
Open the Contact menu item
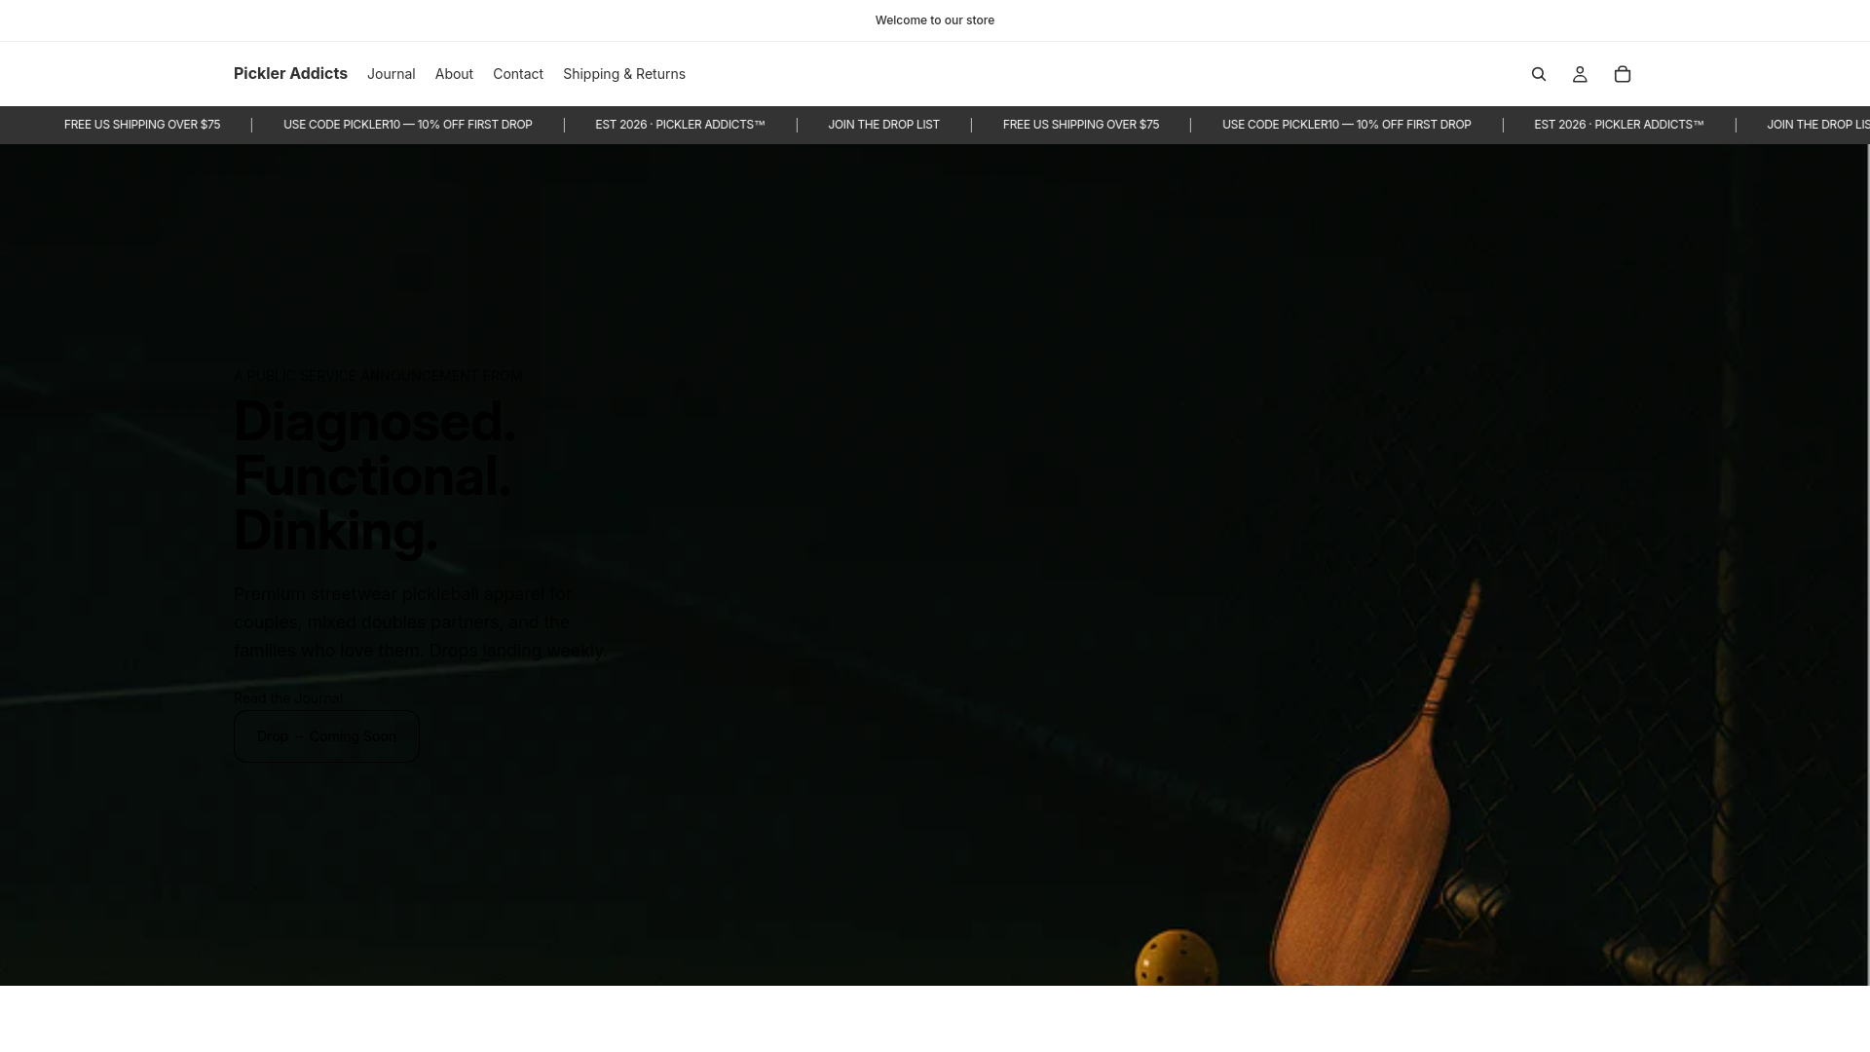tap(518, 74)
